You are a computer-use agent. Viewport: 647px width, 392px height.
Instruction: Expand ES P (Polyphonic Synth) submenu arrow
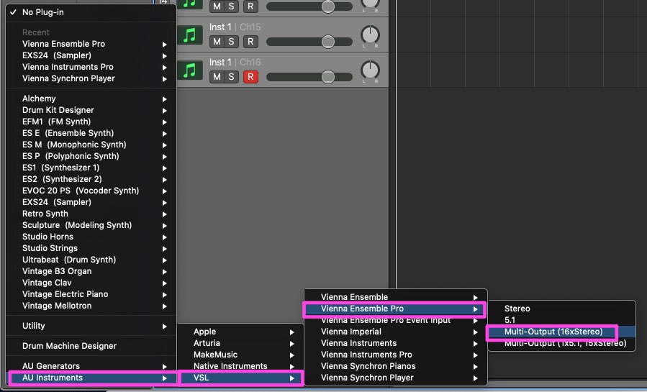pyautogui.click(x=165, y=157)
